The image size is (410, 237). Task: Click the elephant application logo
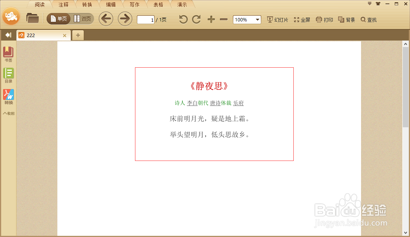pyautogui.click(x=11, y=16)
